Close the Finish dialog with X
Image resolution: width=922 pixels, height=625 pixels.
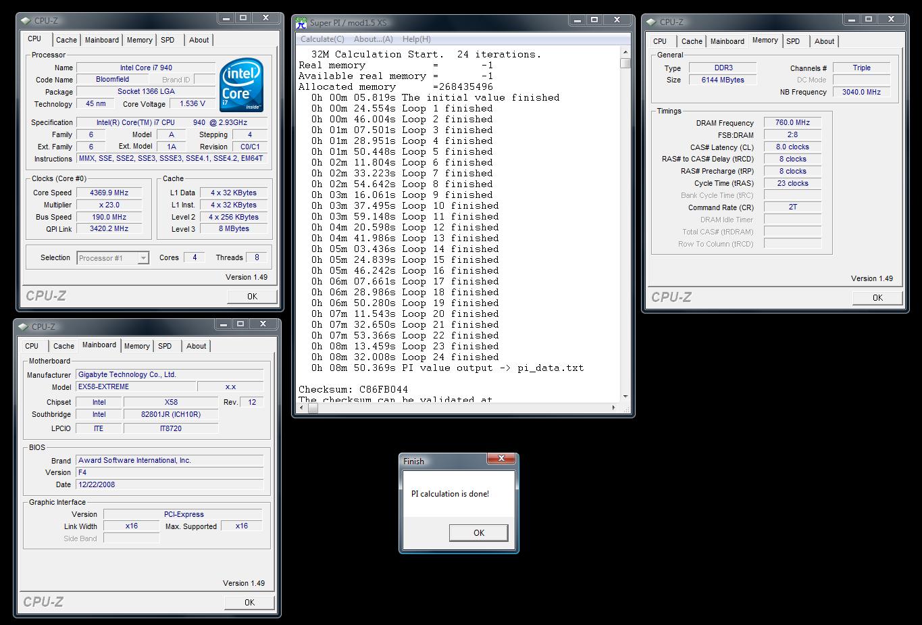pos(501,459)
